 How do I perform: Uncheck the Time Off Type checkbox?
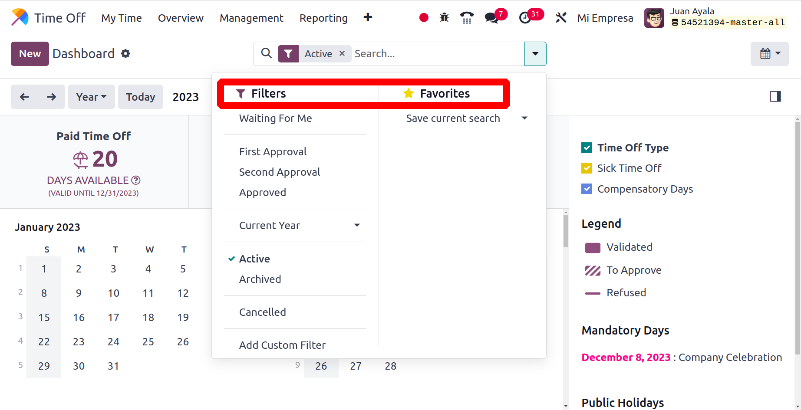587,148
